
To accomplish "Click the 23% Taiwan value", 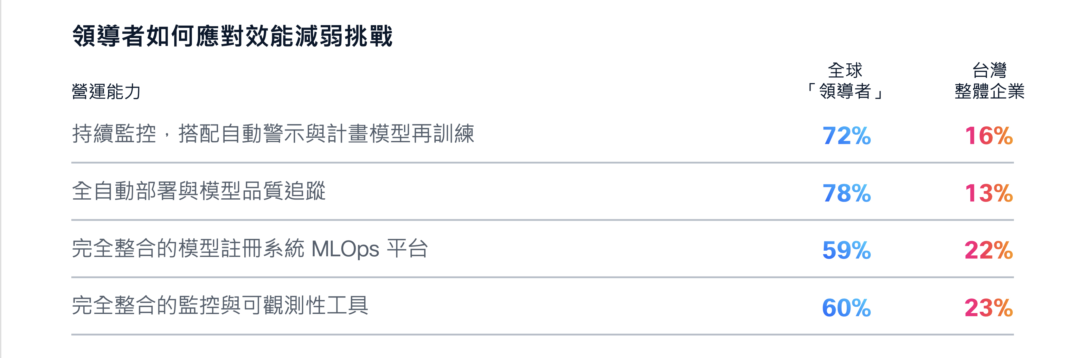I will (989, 308).
